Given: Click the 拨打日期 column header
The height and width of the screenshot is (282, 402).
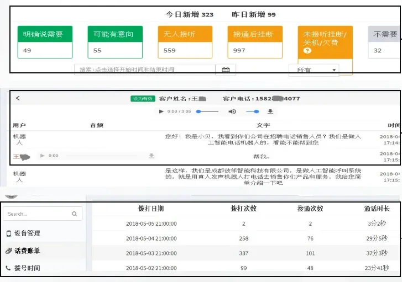Looking at the screenshot, I should coord(151,209).
